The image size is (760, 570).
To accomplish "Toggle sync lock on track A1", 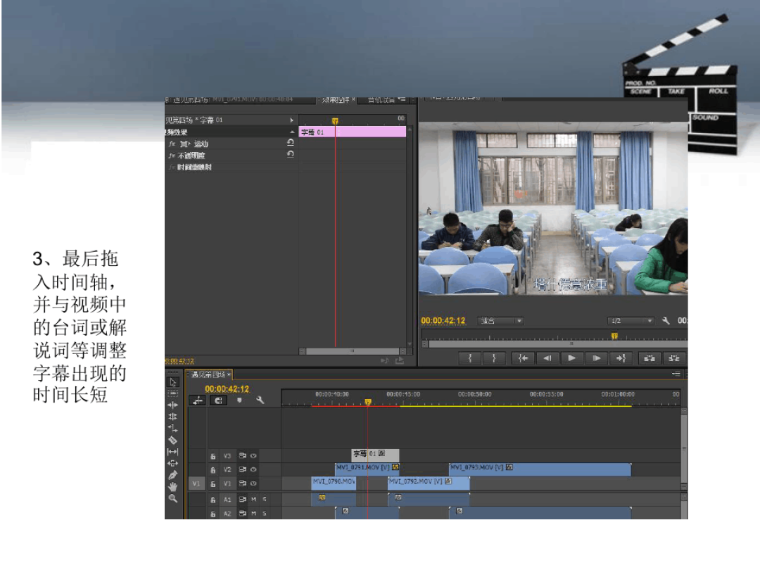I will (242, 499).
